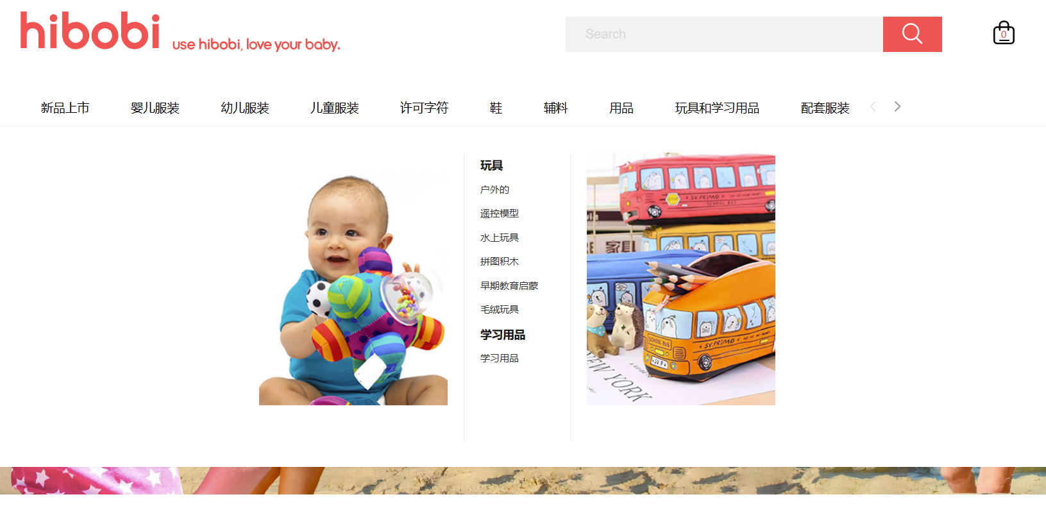The width and height of the screenshot is (1046, 515).
Task: Click the hibobi logo
Action: click(90, 31)
